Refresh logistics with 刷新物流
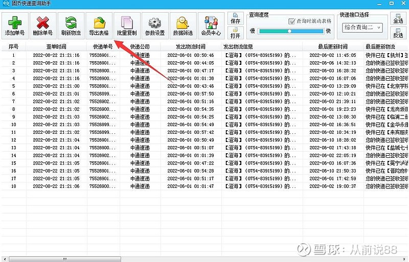 [x=71, y=26]
